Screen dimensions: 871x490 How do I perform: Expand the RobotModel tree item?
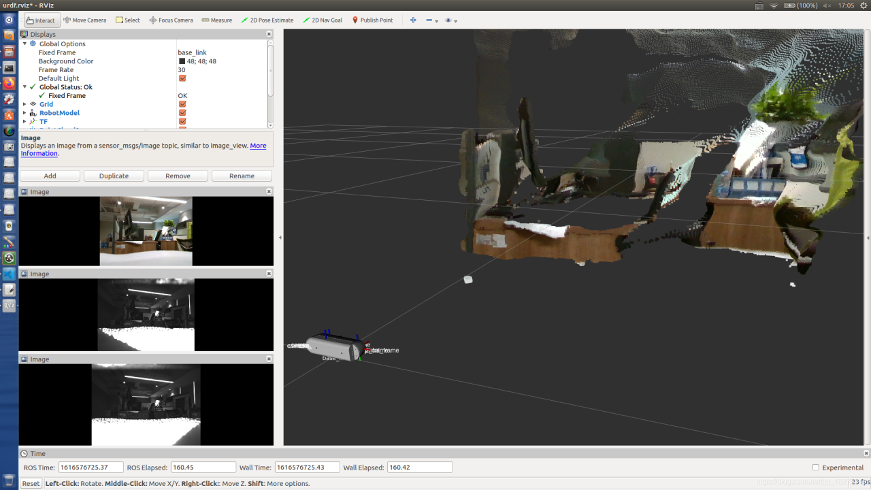point(24,113)
